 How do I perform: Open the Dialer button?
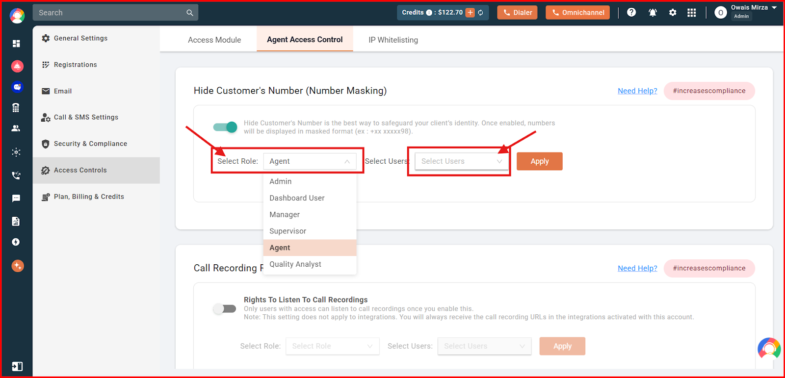(518, 13)
